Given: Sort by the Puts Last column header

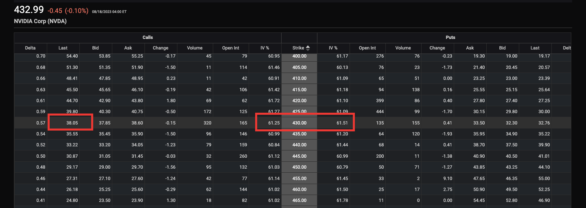Looking at the screenshot, I should (x=535, y=48).
